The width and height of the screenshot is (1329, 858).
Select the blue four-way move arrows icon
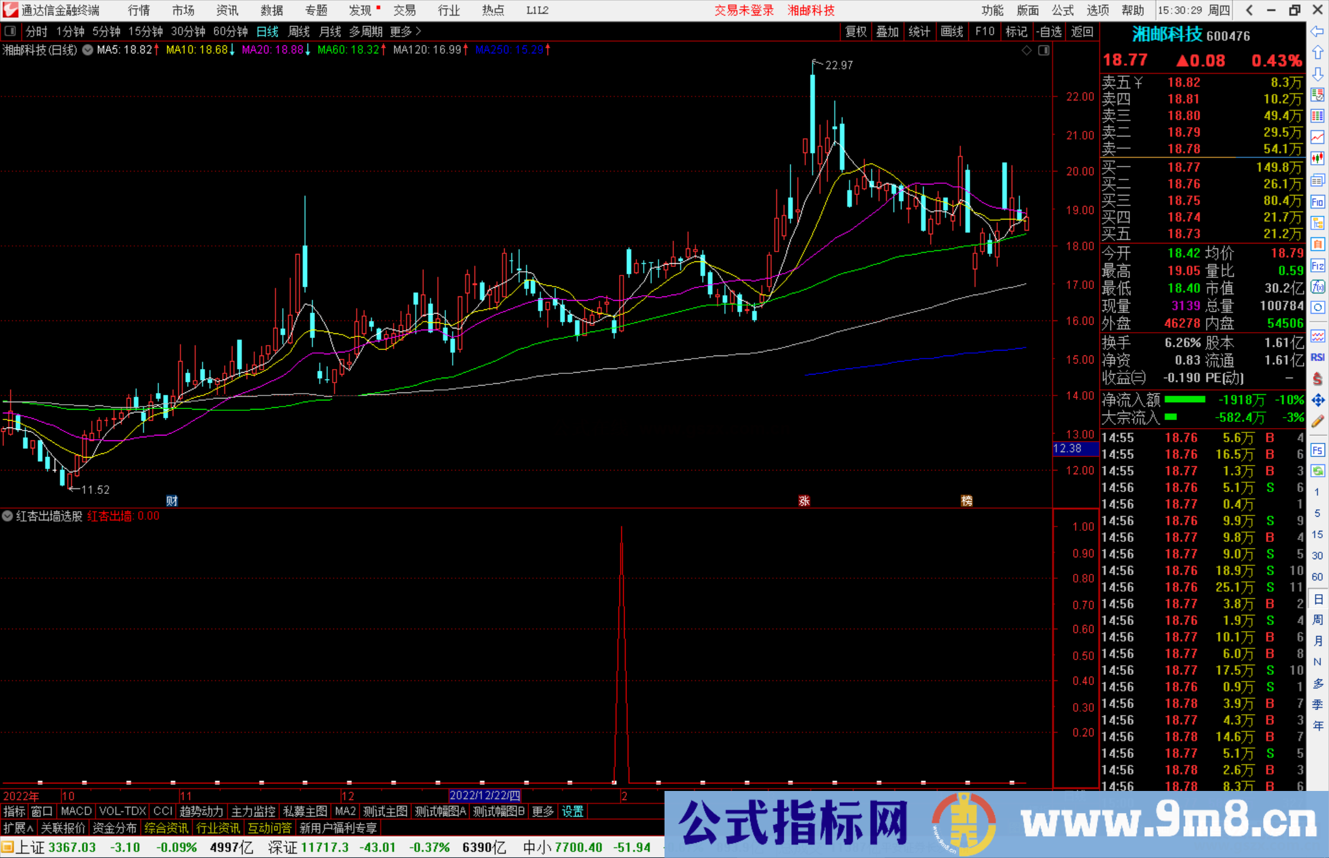[1317, 400]
